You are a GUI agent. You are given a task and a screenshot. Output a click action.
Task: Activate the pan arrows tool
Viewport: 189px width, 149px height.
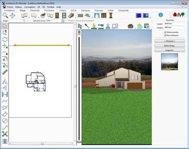[12, 15]
